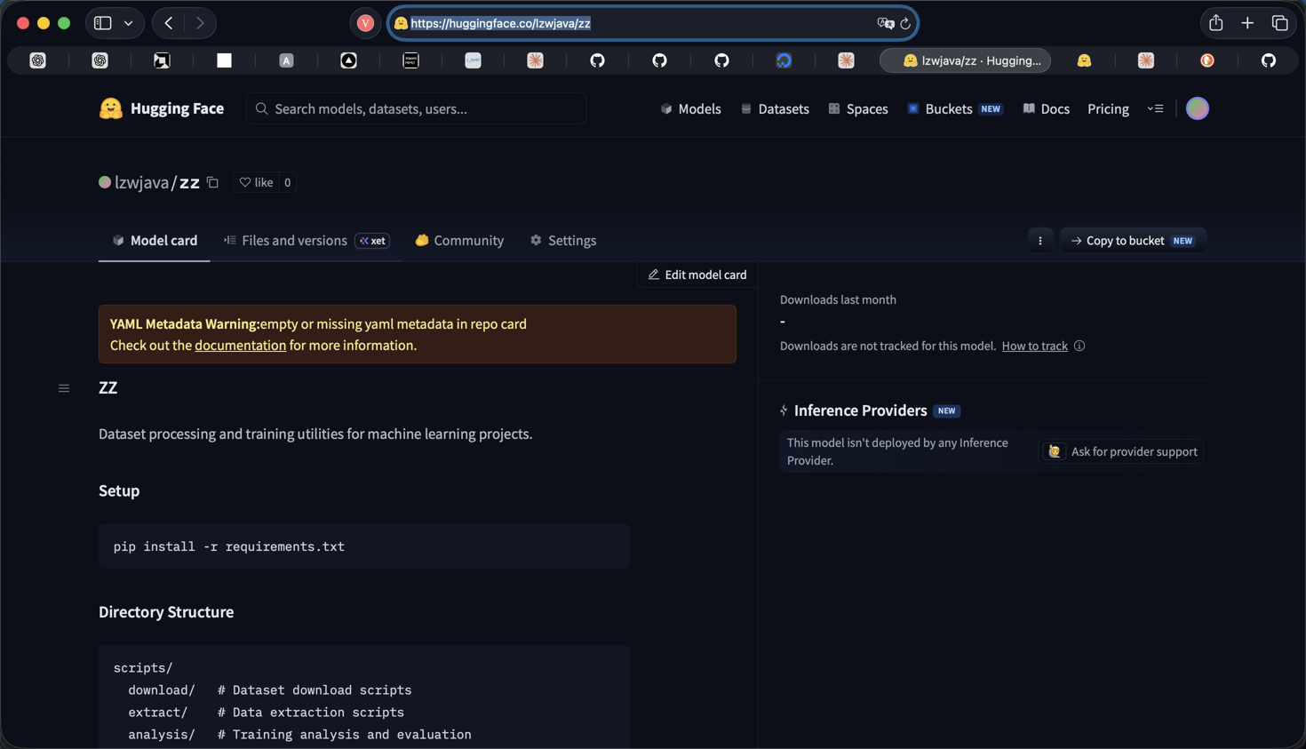Click the Setup heading

[119, 490]
